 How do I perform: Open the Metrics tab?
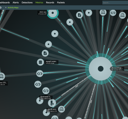click(39, 2)
